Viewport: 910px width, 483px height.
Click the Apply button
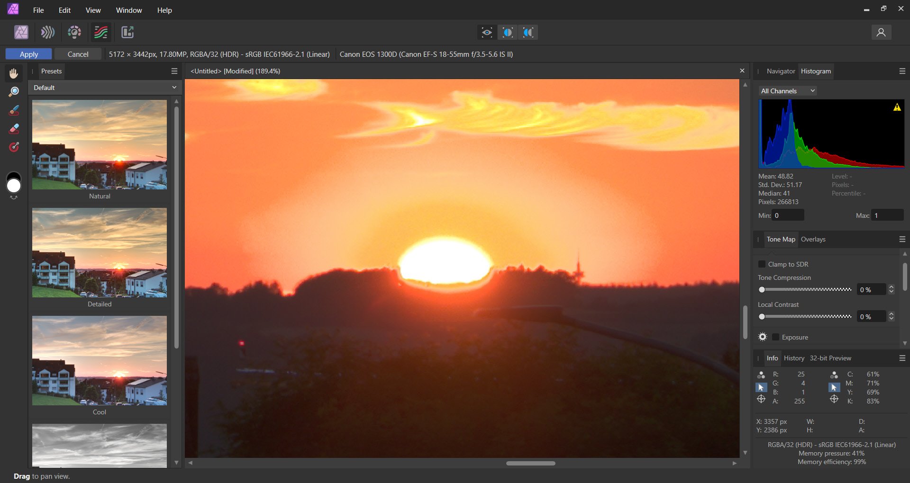pos(29,54)
